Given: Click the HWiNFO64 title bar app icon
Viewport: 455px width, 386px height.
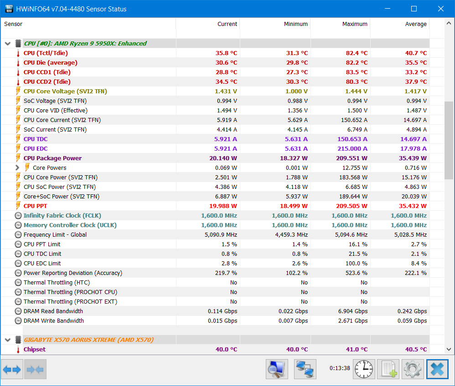Looking at the screenshot, I should point(9,9).
